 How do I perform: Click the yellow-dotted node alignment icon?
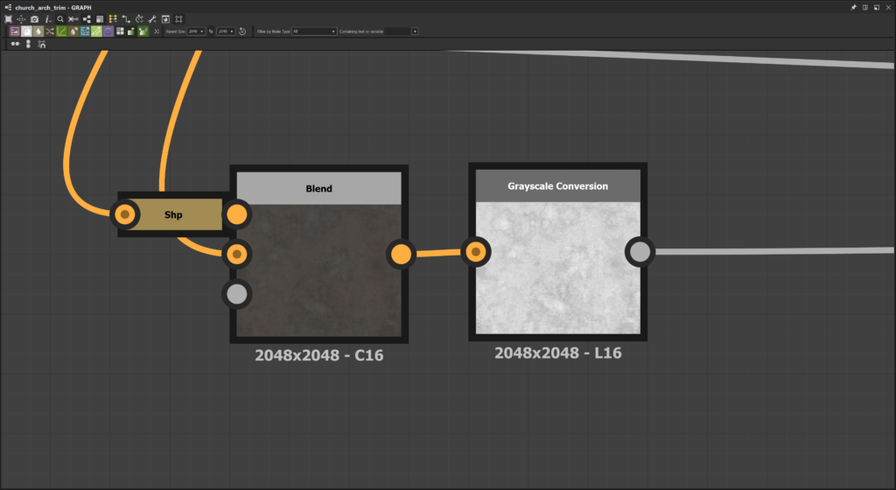[x=113, y=18]
